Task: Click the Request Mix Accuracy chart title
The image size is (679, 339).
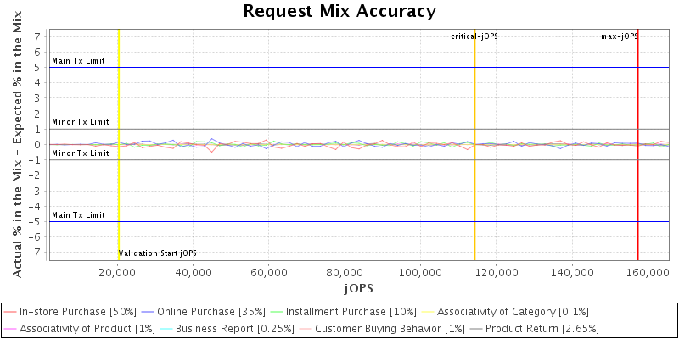Action: (x=339, y=11)
